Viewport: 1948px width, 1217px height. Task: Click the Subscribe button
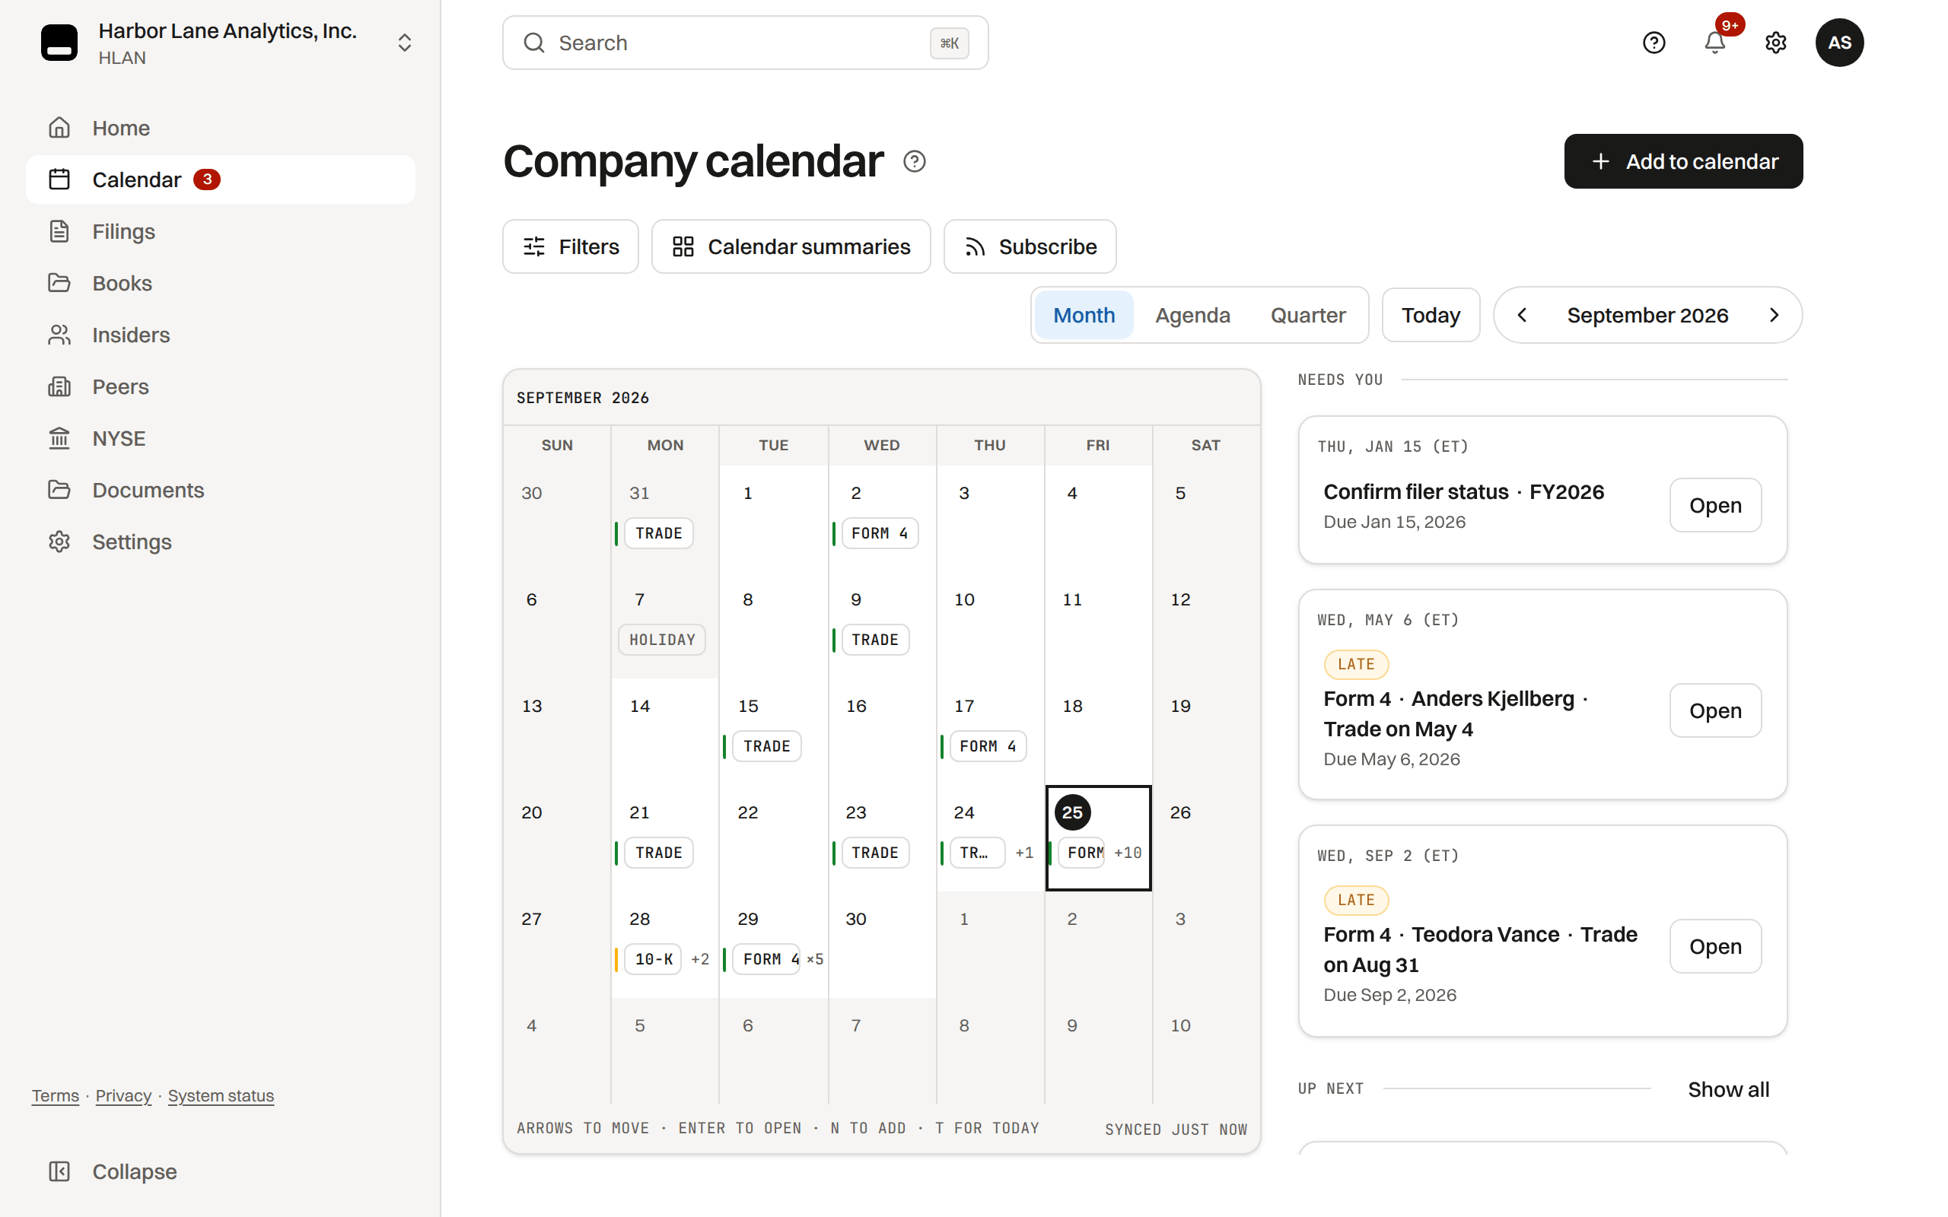(1030, 246)
